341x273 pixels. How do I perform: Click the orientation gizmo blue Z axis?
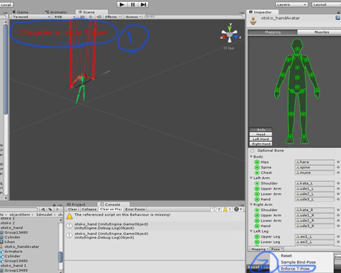click(236, 37)
